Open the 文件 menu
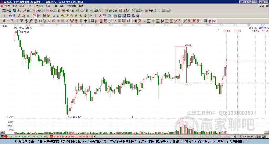This screenshot has width=269, height=144. coord(7,6)
